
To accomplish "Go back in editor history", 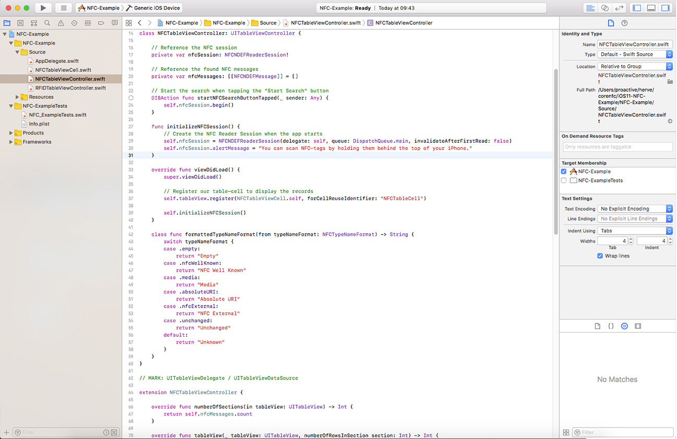I will [x=140, y=23].
